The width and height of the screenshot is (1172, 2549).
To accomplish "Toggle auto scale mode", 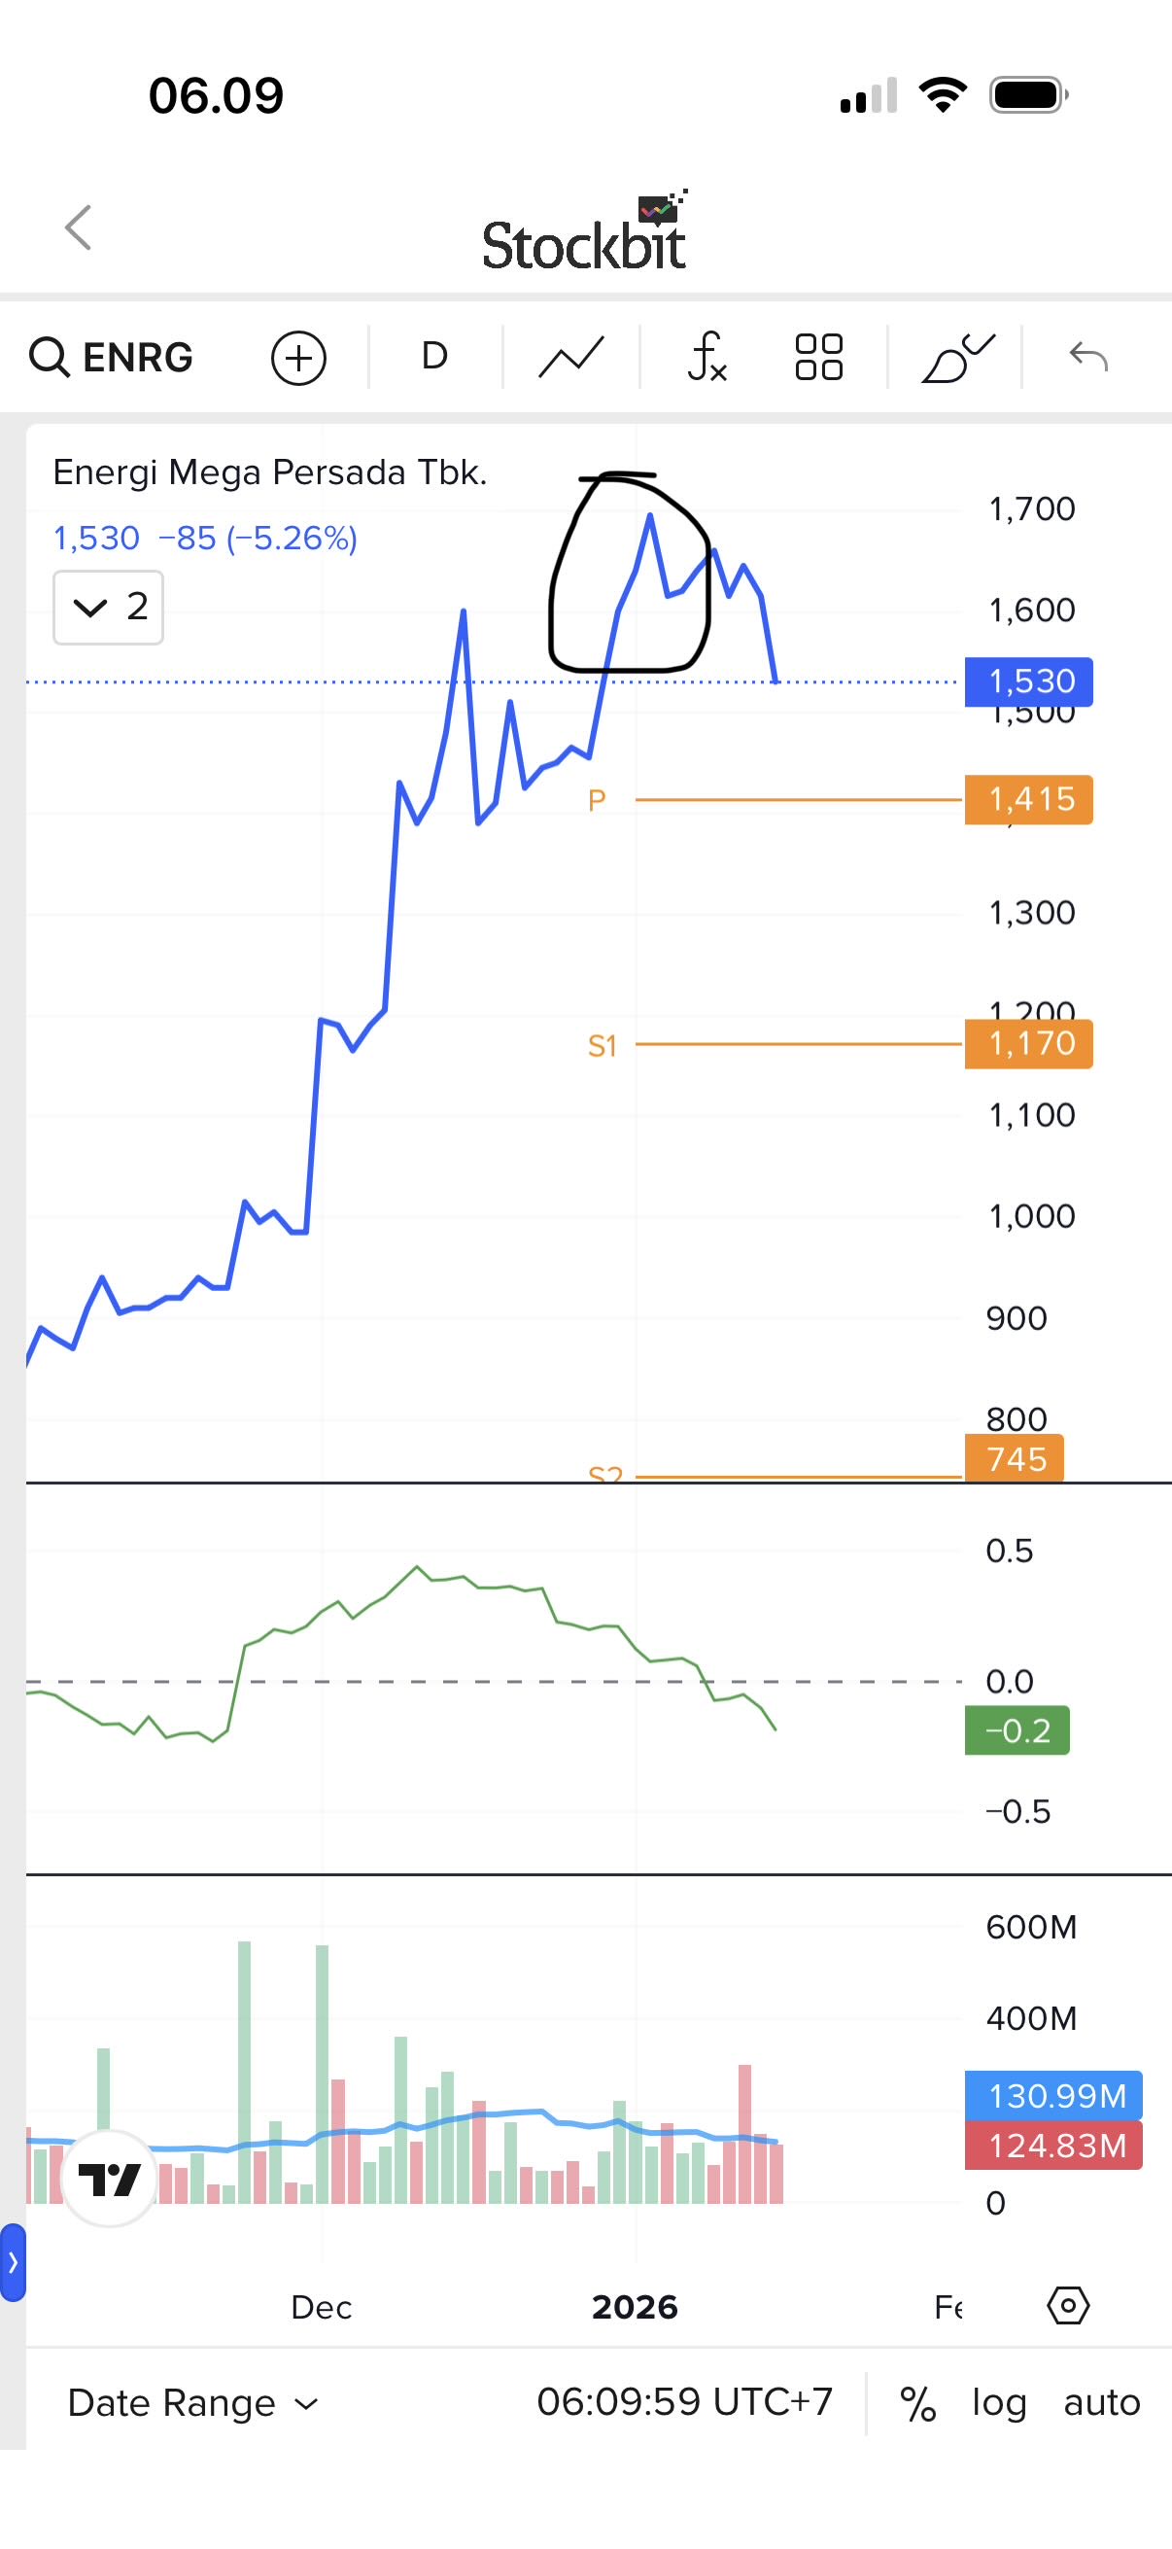I will 1102,2403.
